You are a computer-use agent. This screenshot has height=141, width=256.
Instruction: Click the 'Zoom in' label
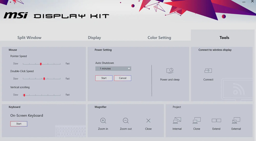point(103,129)
